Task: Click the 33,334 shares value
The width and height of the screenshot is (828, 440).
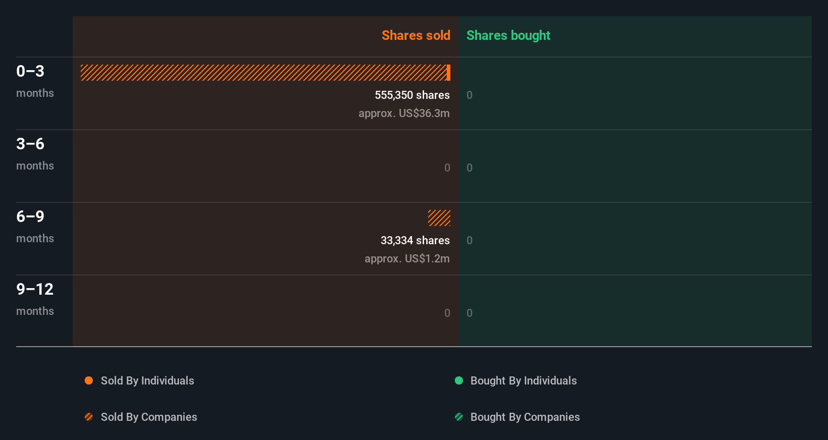Action: click(x=415, y=240)
